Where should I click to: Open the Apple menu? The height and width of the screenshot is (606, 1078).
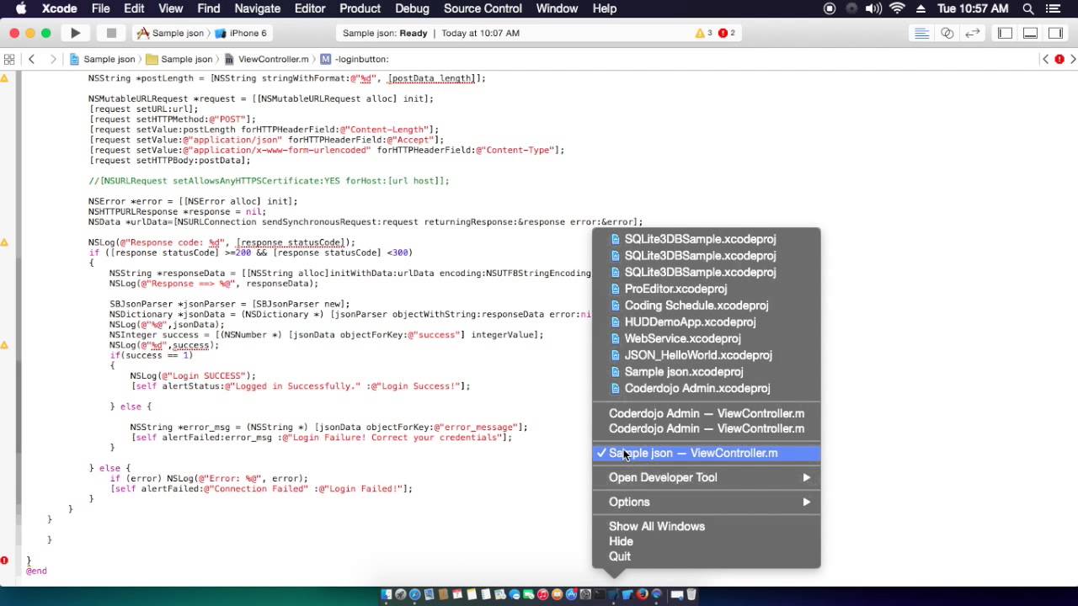(x=21, y=8)
